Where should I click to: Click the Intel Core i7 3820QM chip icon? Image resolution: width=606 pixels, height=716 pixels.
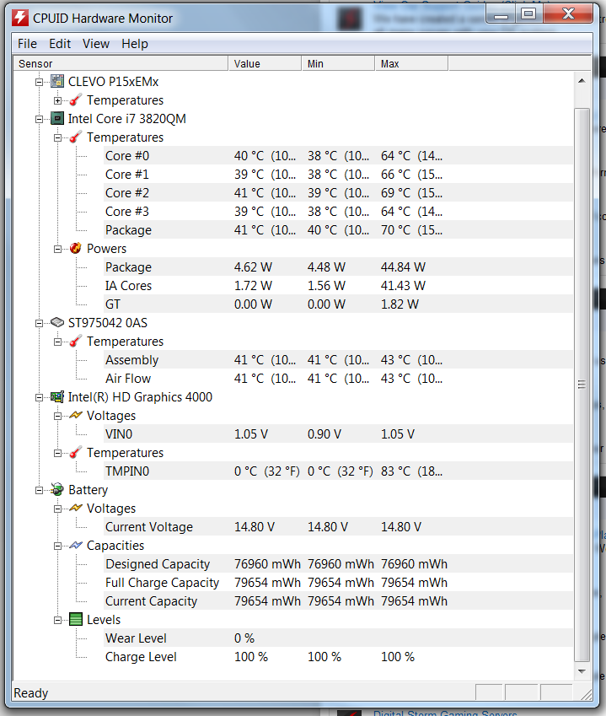[x=57, y=119]
